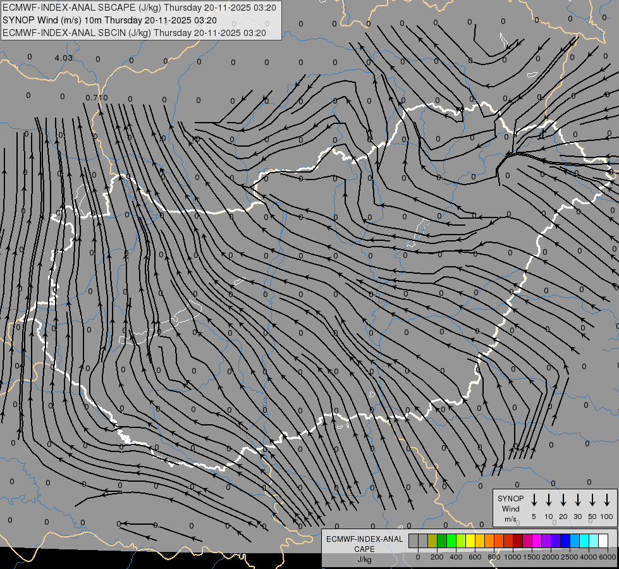619x569 pixels.
Task: Click the 800 label on CAPE scale
Action: (x=494, y=557)
